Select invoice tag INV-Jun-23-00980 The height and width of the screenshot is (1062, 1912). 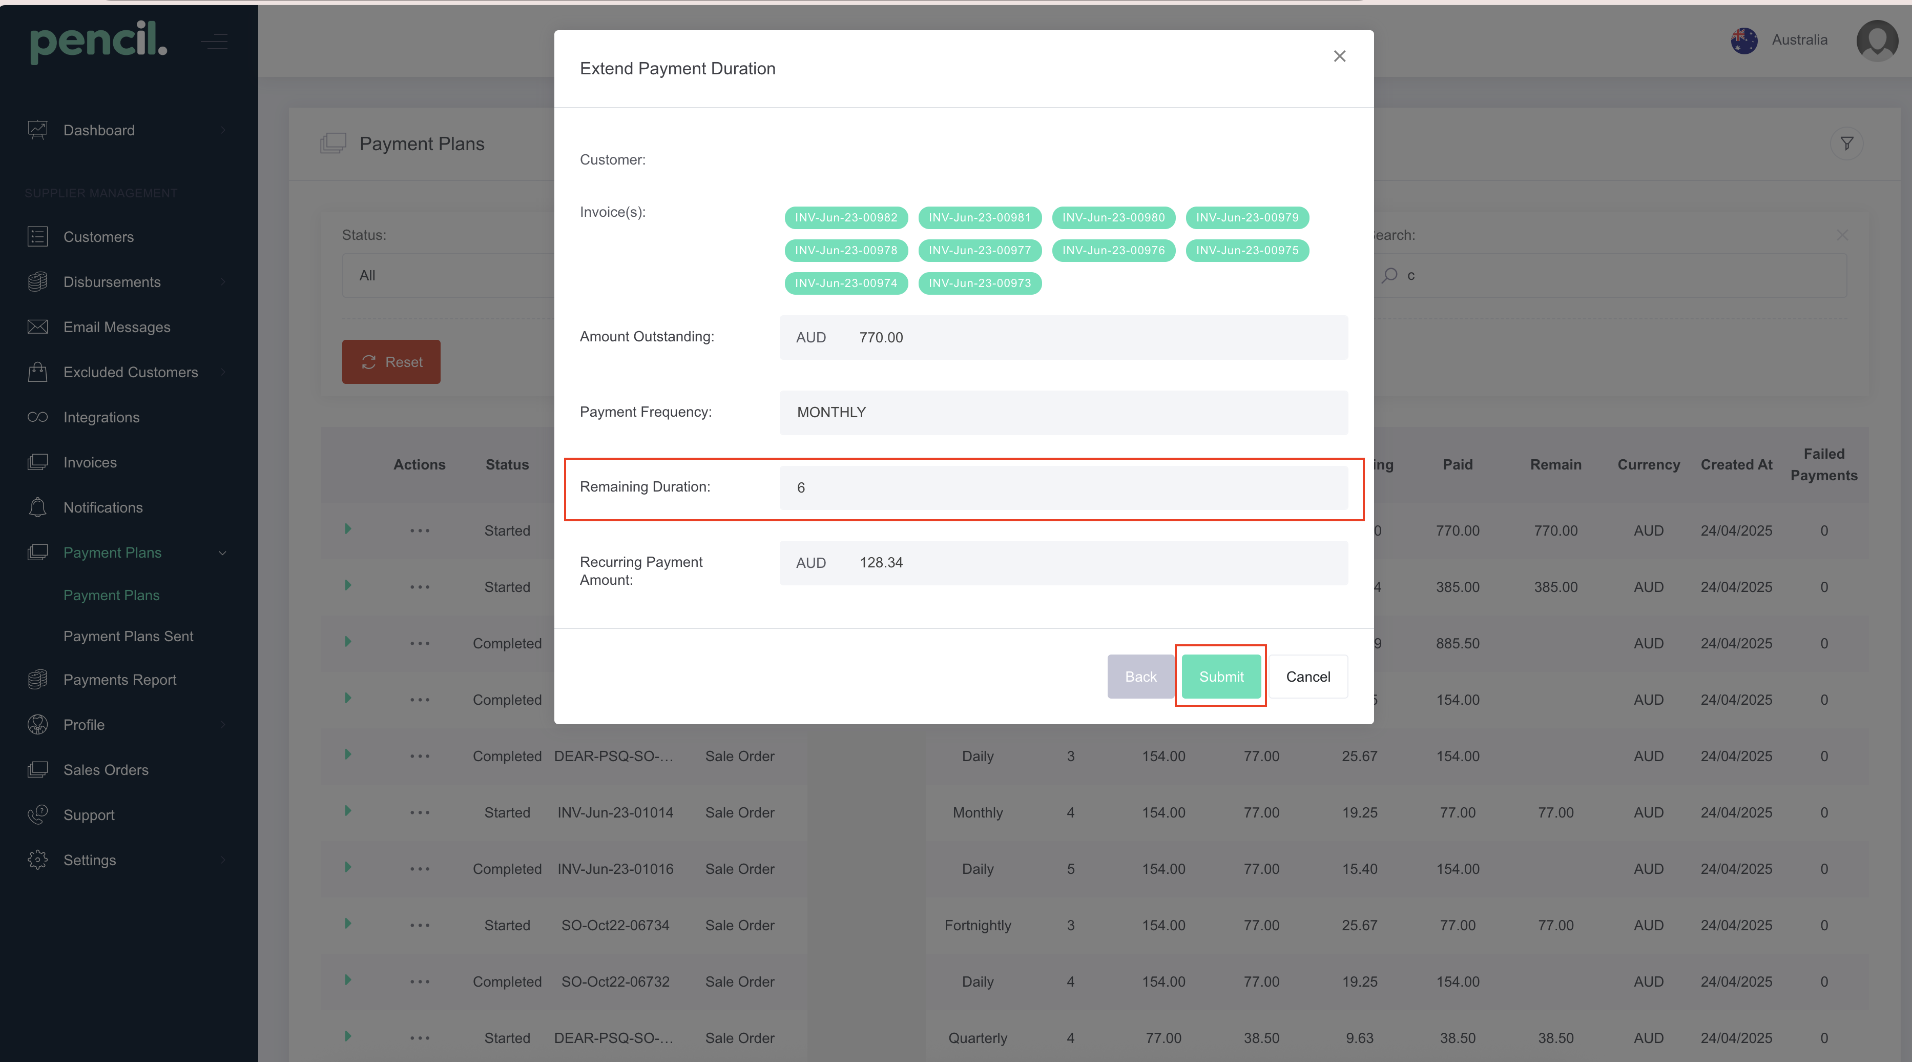point(1113,218)
